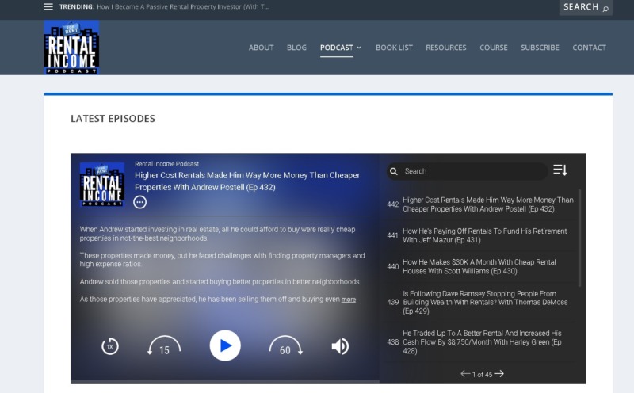634x393 pixels.
Task: Focus the episode Search input field
Action: pos(467,171)
